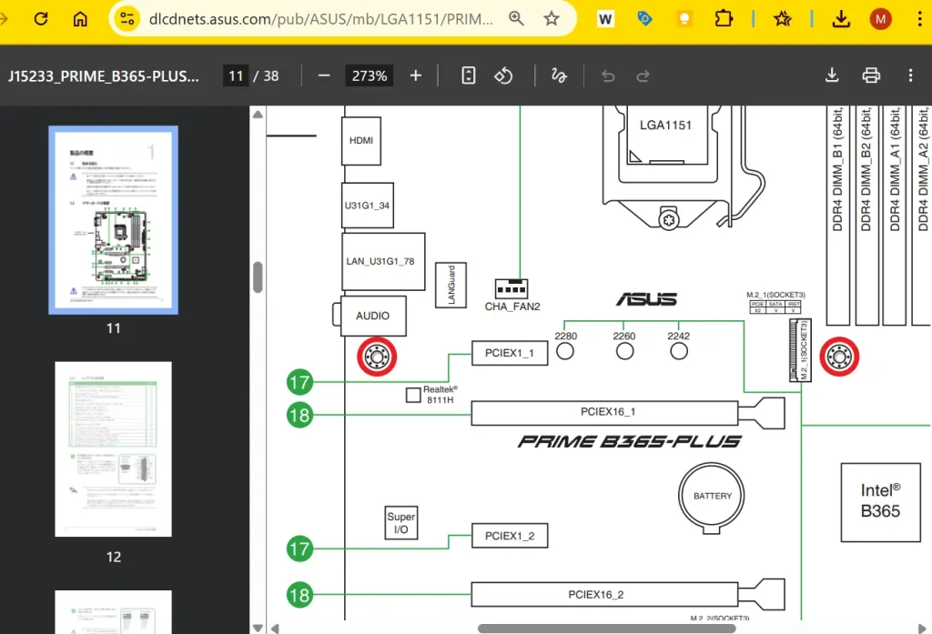Image resolution: width=932 pixels, height=634 pixels.
Task: Click the LANGuard label
Action: tap(451, 286)
